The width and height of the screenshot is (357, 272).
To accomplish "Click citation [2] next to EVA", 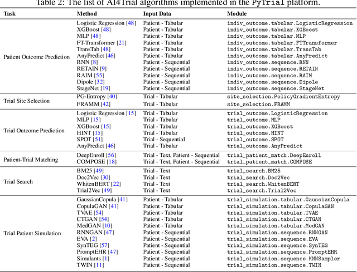I will (x=93, y=239).
